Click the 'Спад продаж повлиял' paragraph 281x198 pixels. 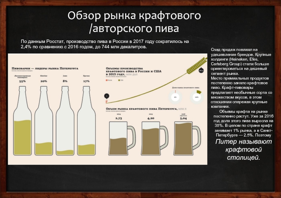[240, 78]
